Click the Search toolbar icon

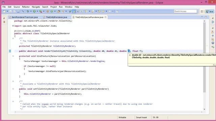(x=63, y=11)
